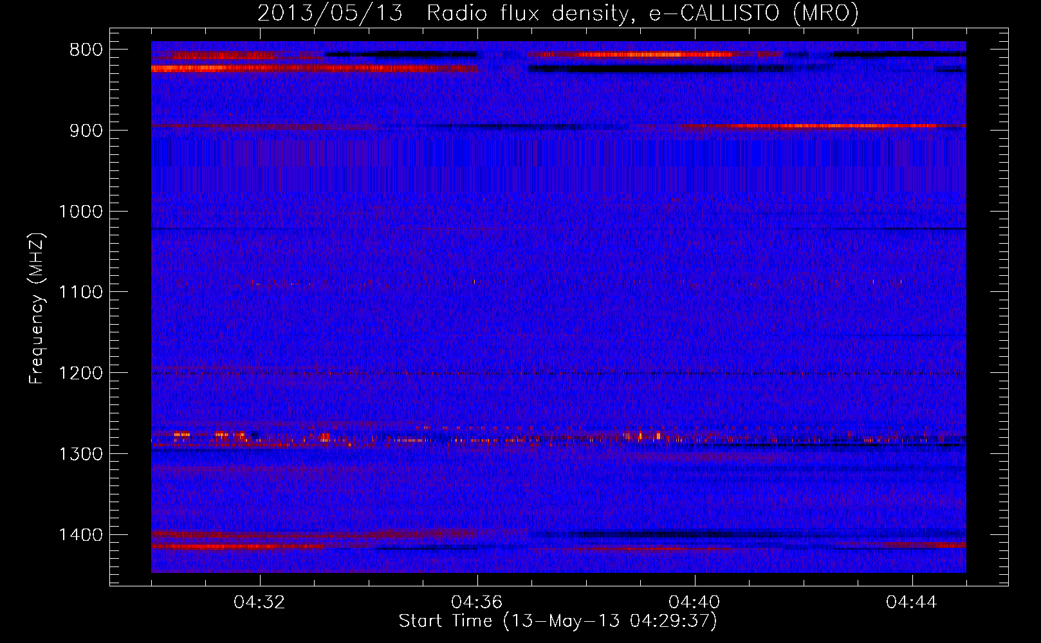Click the 04:40 time axis label

(695, 602)
